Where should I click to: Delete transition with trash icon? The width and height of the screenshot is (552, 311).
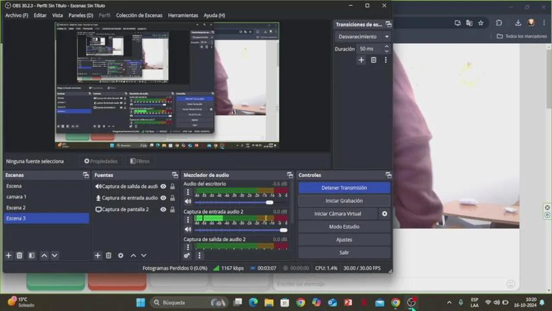[x=374, y=60]
